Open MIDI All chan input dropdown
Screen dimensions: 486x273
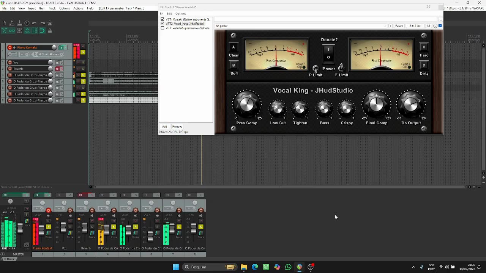point(50,54)
